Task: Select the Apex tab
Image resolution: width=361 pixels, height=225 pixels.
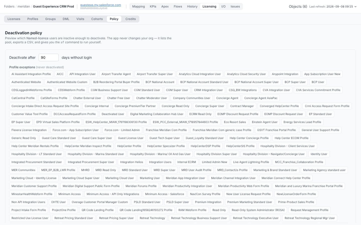Action: (165, 6)
